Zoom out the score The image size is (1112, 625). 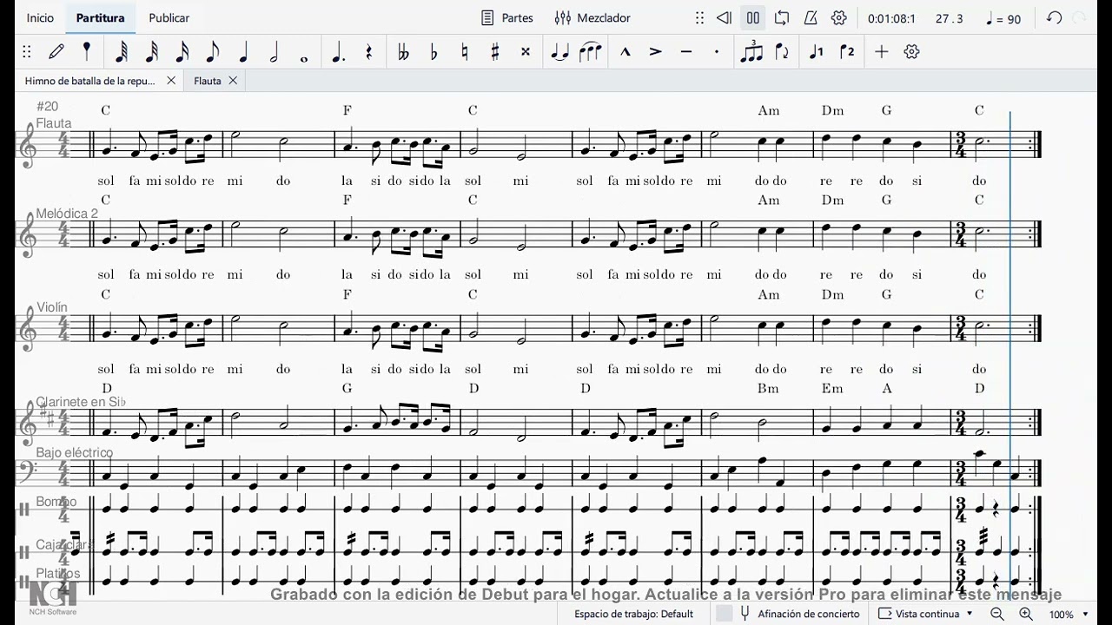(x=997, y=614)
